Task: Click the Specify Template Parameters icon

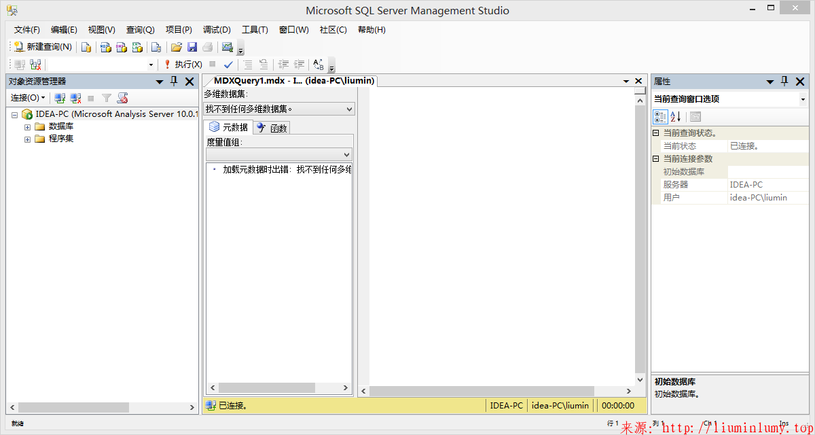Action: click(x=318, y=65)
